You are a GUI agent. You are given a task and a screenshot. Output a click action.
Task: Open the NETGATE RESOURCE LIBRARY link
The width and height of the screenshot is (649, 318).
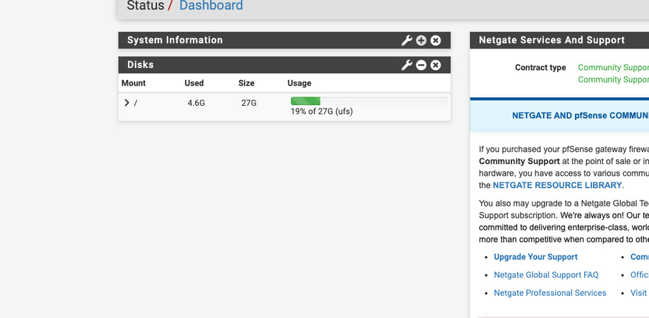(x=557, y=185)
